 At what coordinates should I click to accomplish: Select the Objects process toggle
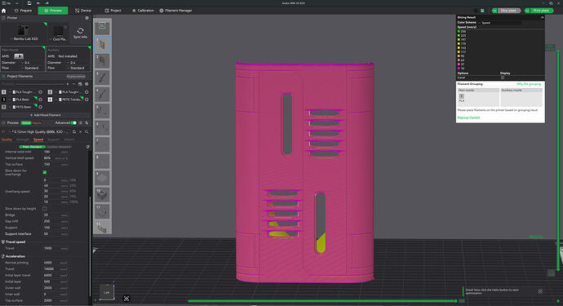[37, 123]
